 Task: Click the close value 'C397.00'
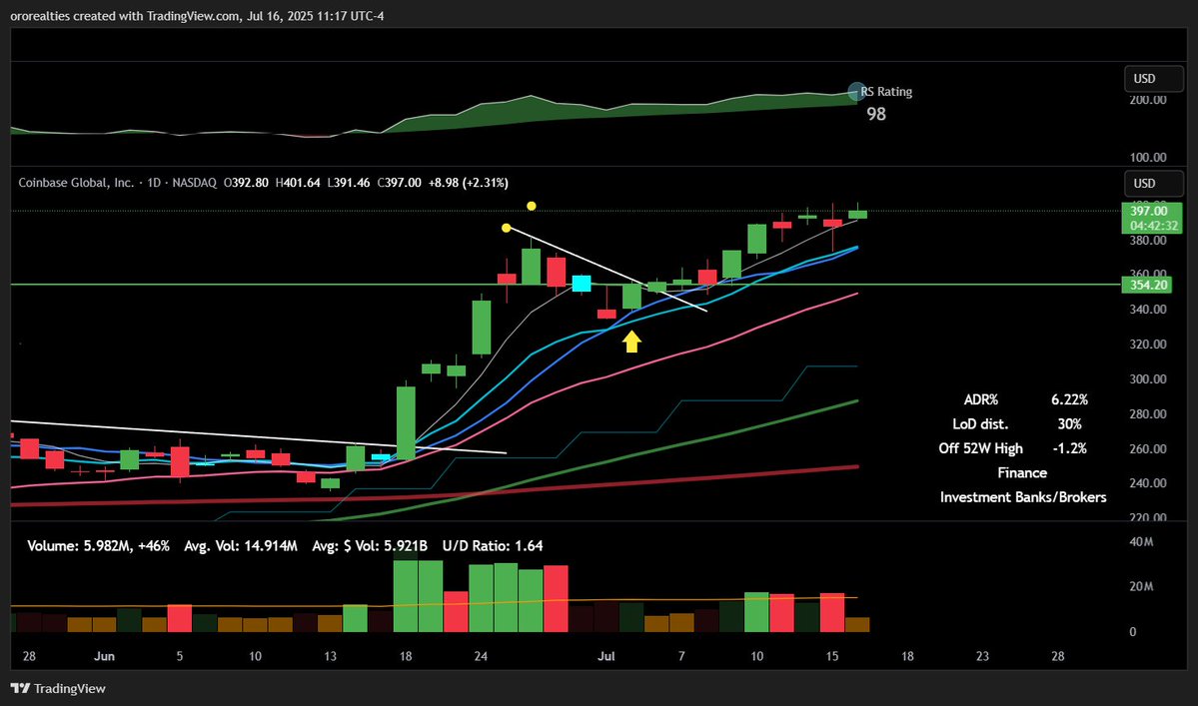400,183
